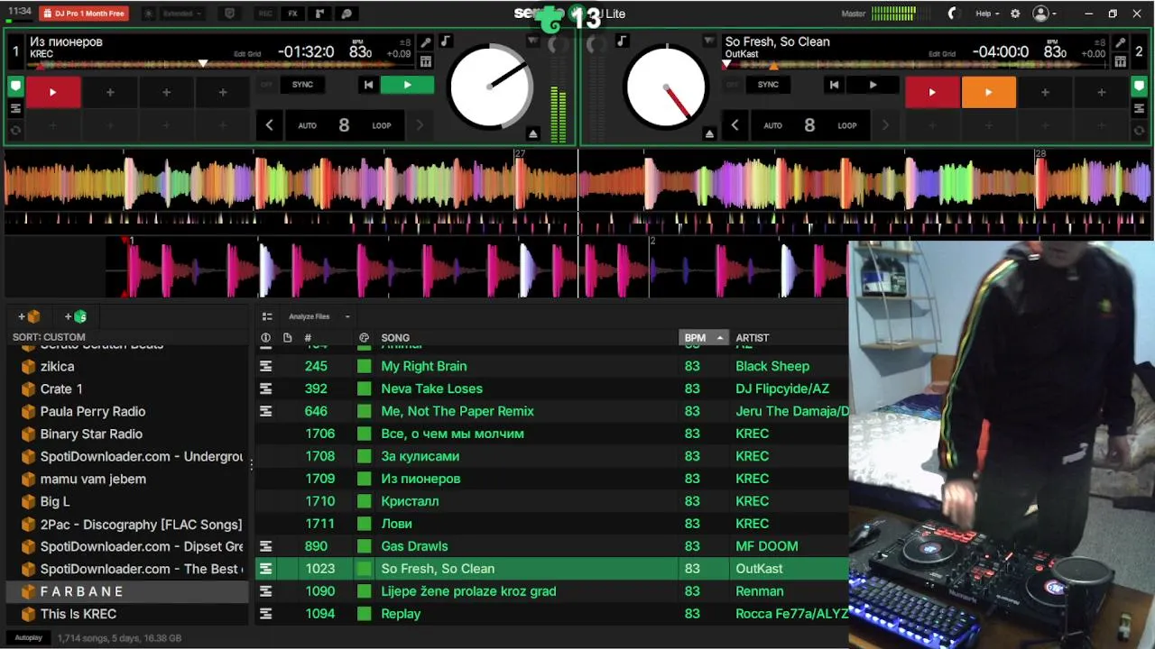Image resolution: width=1155 pixels, height=649 pixels.
Task: Click the beat grid editor icon on deck 2
Action: pos(1120,61)
